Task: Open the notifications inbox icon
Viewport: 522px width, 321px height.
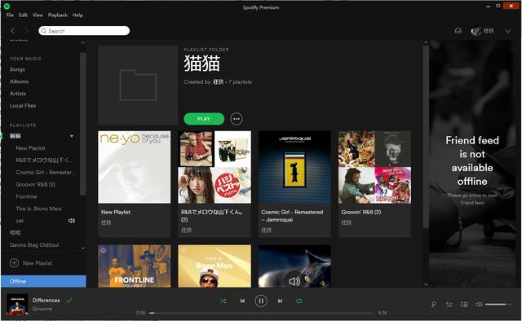Action: pos(458,31)
